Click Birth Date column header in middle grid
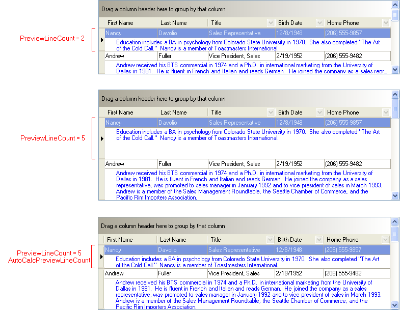The width and height of the screenshot is (401, 311). [x=299, y=112]
